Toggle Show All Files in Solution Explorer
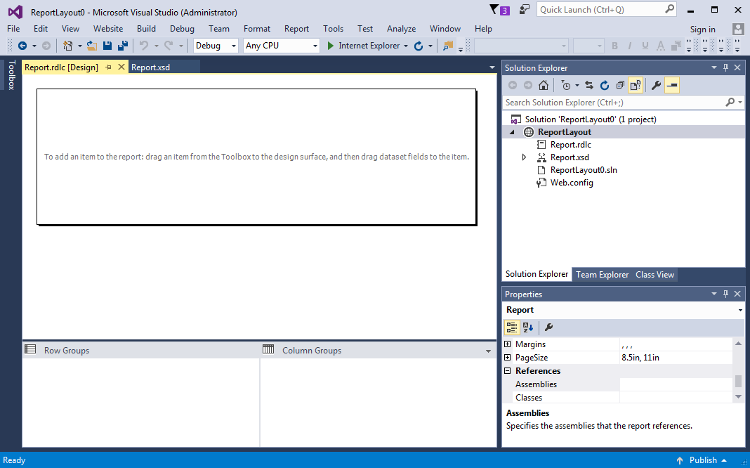Viewport: 750px width, 468px height. coord(636,85)
